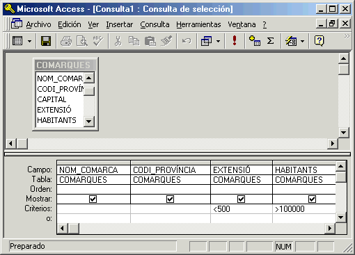The width and height of the screenshot is (355, 255).
Task: Run the query with the red exclamation icon
Action: (x=235, y=40)
